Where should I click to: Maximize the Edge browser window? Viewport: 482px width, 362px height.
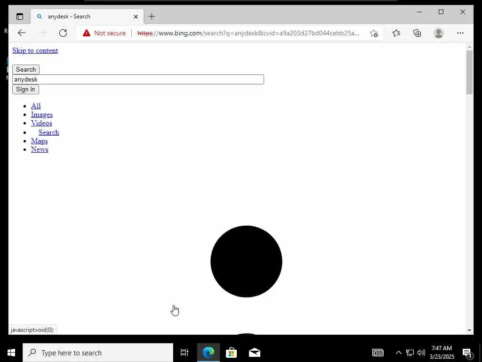tap(441, 12)
